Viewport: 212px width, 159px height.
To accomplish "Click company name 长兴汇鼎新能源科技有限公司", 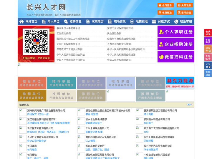I will pos(159,137).
